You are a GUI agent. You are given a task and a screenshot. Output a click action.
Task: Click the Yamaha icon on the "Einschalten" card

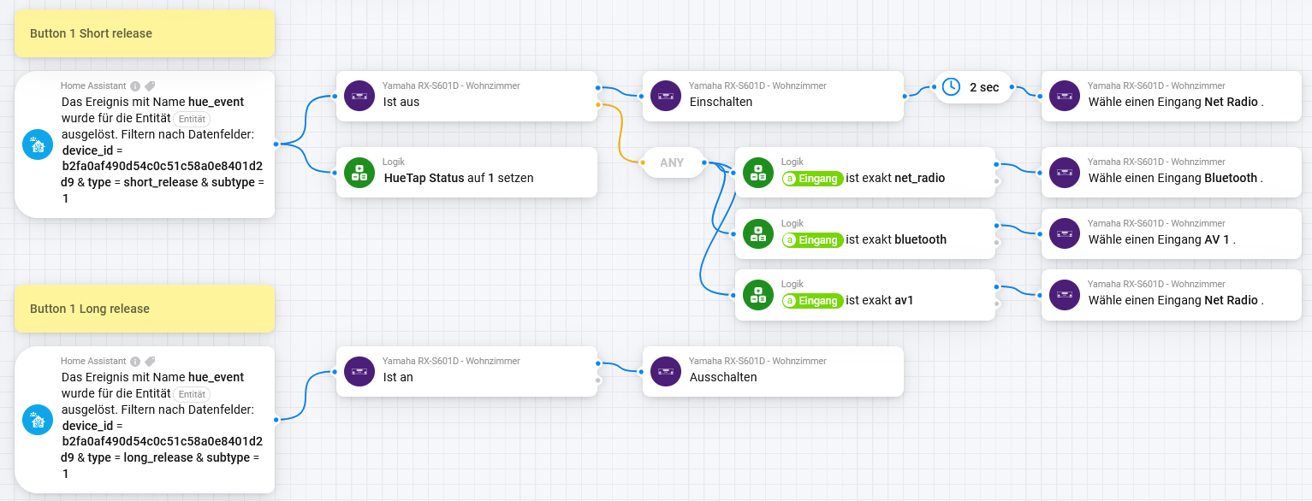666,96
